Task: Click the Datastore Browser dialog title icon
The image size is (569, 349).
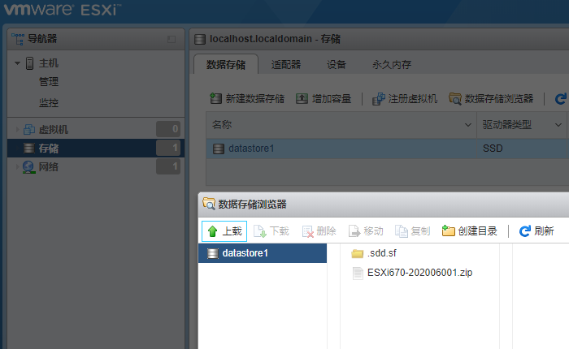Action: (x=209, y=204)
